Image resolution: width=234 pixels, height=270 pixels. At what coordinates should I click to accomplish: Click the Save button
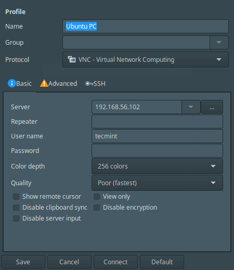23,262
